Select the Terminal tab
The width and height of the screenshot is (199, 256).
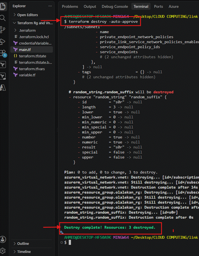click(141, 6)
